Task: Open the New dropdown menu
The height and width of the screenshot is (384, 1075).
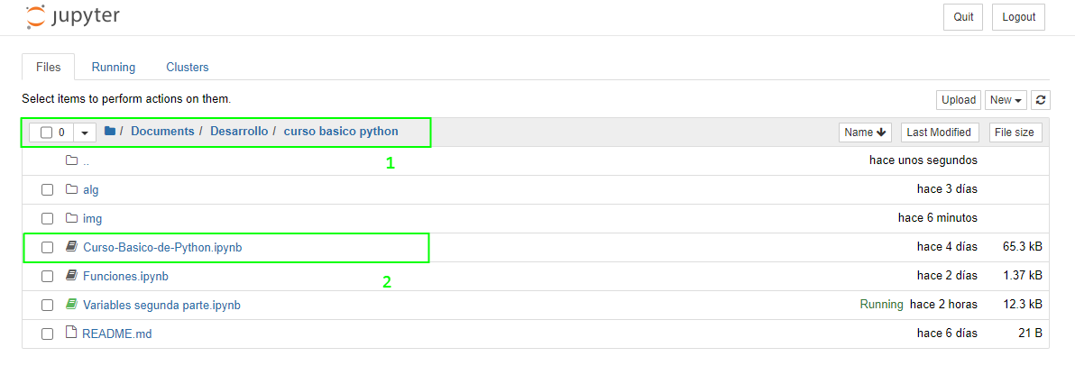Action: [x=1006, y=100]
